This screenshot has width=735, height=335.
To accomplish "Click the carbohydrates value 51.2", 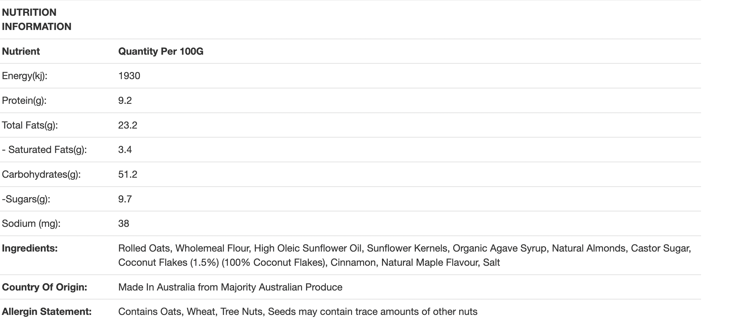I will 128,174.
